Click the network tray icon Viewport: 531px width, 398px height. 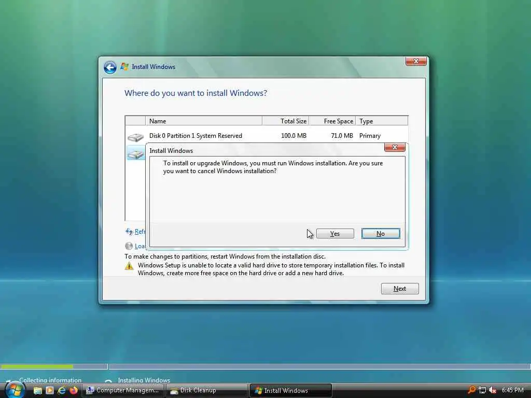(482, 390)
